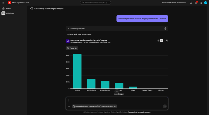Screen dimensions: 209x115
Task: Go to Home in the sidebar
Action: tap(8, 9)
